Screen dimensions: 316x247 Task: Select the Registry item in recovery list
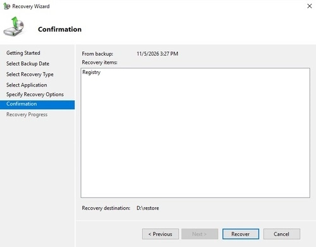point(92,72)
